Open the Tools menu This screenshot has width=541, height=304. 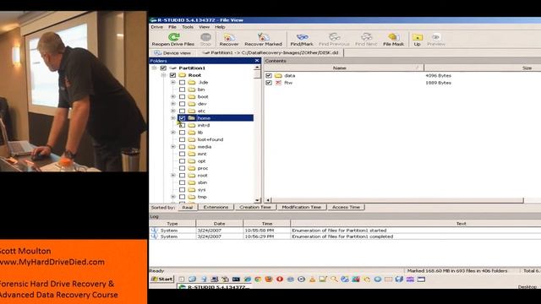(188, 27)
